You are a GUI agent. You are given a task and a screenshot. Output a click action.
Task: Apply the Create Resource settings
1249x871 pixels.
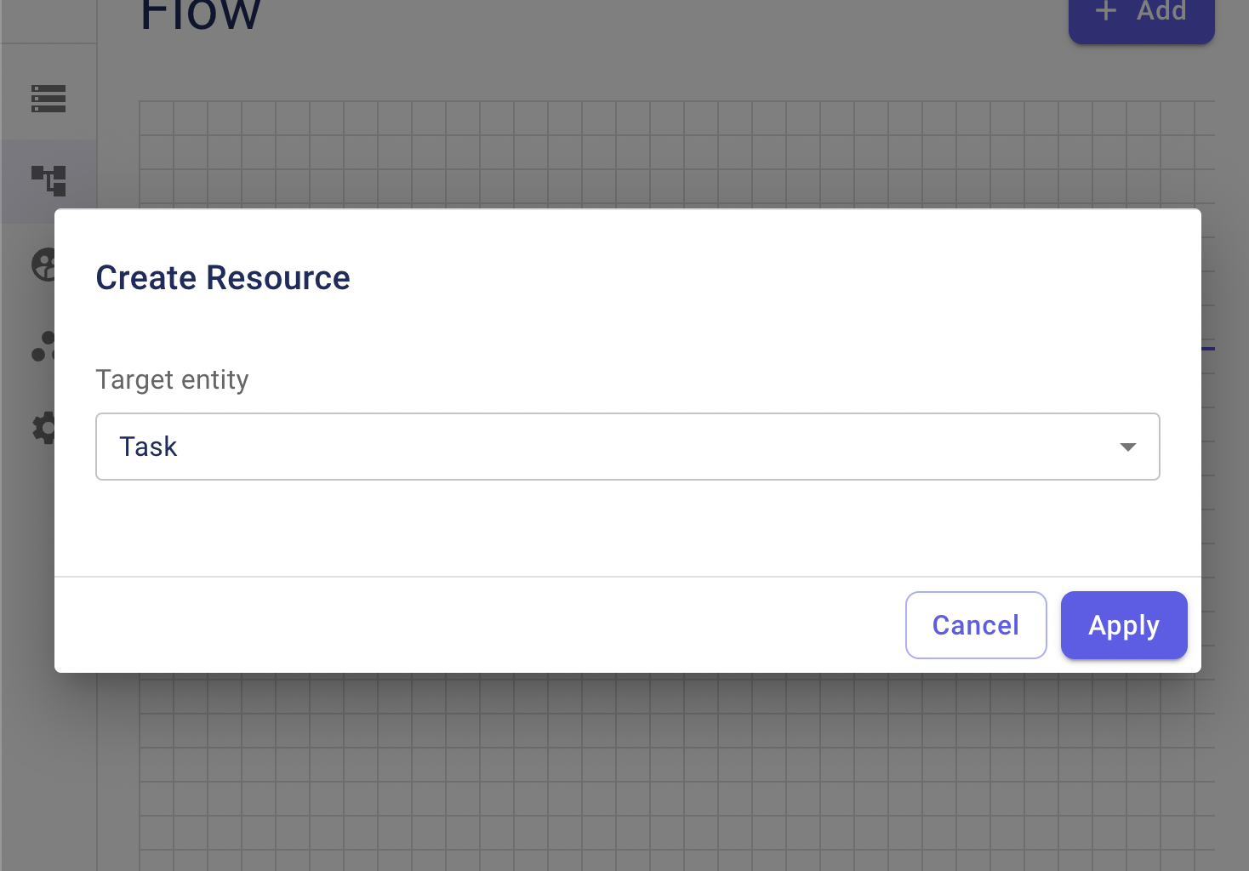(1124, 625)
